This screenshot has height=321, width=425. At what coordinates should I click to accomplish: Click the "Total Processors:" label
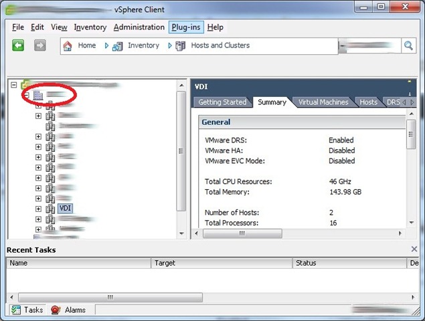[x=232, y=223]
